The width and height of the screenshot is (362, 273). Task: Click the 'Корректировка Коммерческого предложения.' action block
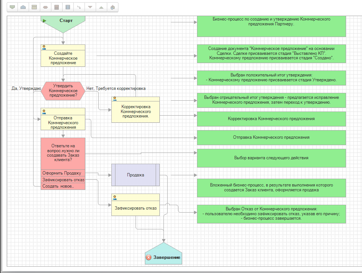[x=136, y=111]
